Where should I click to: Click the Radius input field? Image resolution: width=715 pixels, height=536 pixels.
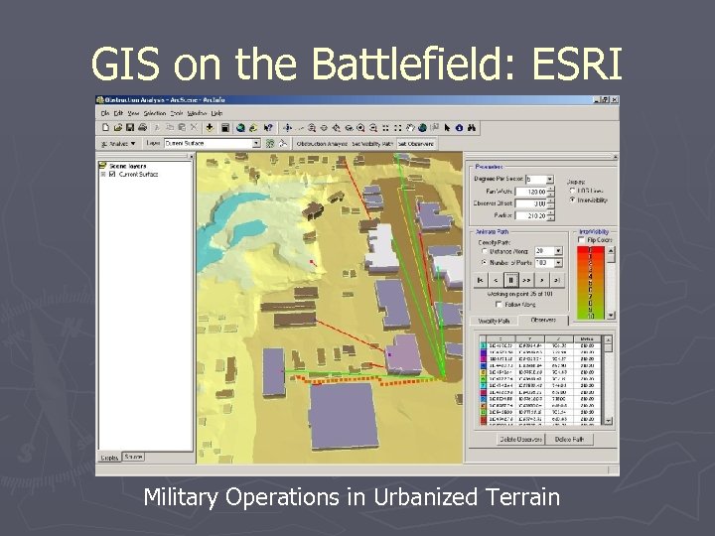click(x=530, y=215)
